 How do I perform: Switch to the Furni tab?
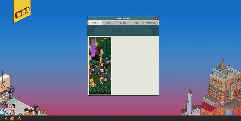(x=109, y=23)
